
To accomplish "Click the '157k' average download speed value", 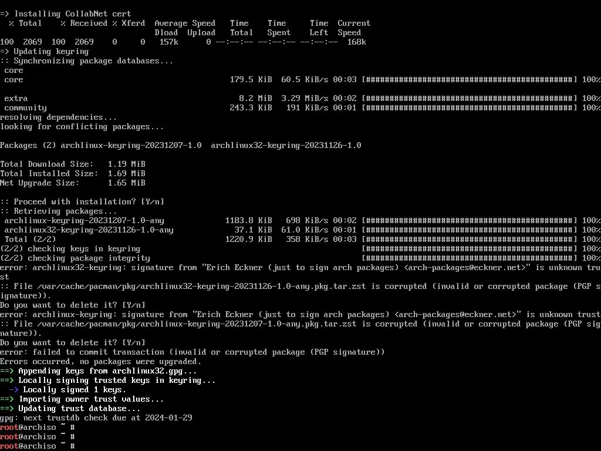I will click(168, 42).
